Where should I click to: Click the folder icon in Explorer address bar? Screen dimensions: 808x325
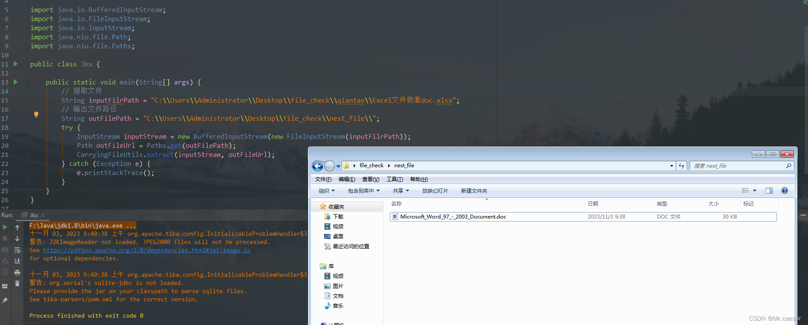(x=346, y=166)
